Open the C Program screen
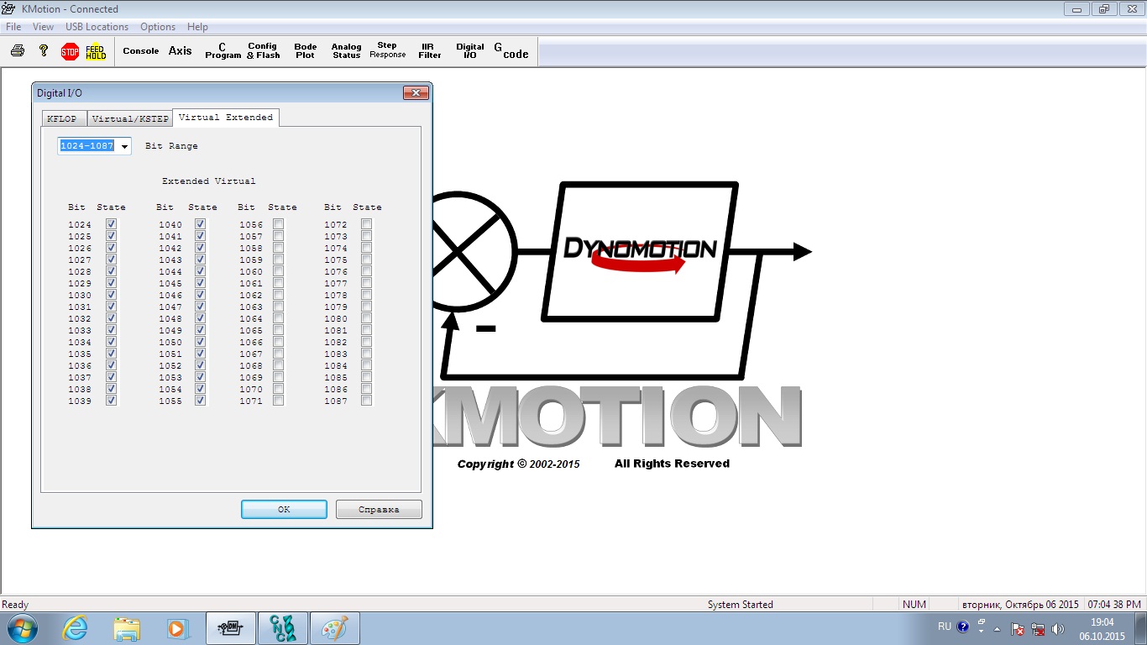This screenshot has height=645, width=1147. [223, 51]
